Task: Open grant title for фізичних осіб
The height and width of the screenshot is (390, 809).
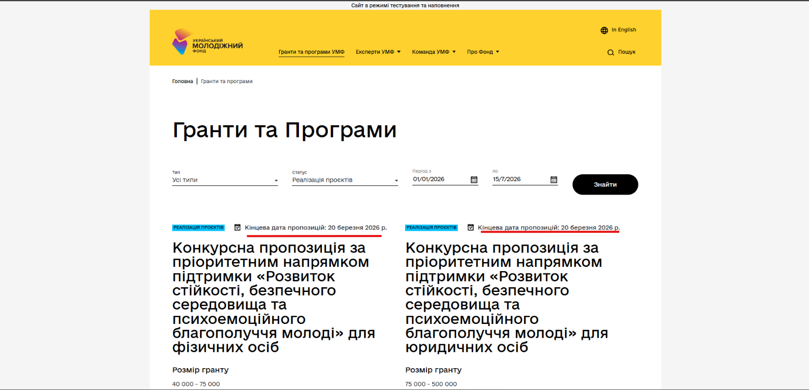Action: 274,298
